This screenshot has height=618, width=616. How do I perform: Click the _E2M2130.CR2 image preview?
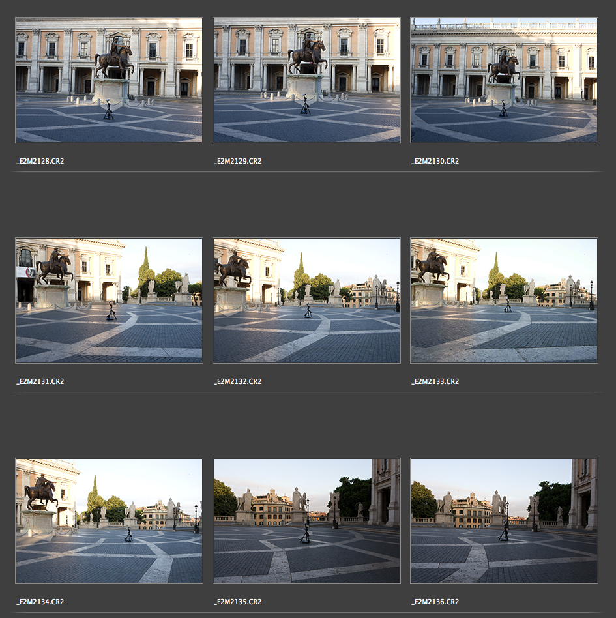(x=504, y=80)
